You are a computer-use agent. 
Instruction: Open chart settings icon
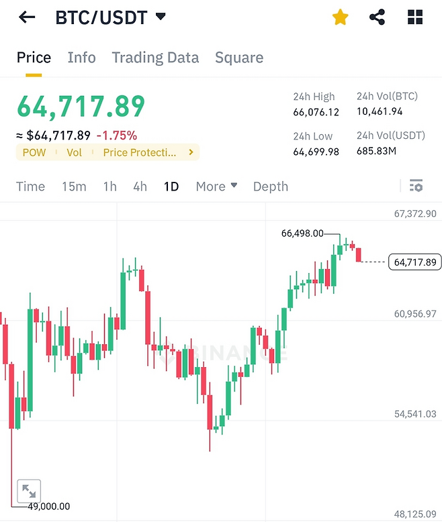(x=416, y=186)
